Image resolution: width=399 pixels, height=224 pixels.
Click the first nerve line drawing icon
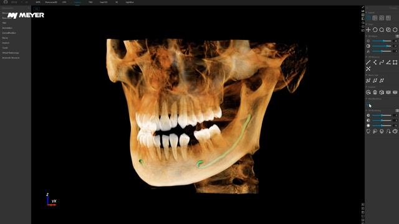tap(368, 80)
